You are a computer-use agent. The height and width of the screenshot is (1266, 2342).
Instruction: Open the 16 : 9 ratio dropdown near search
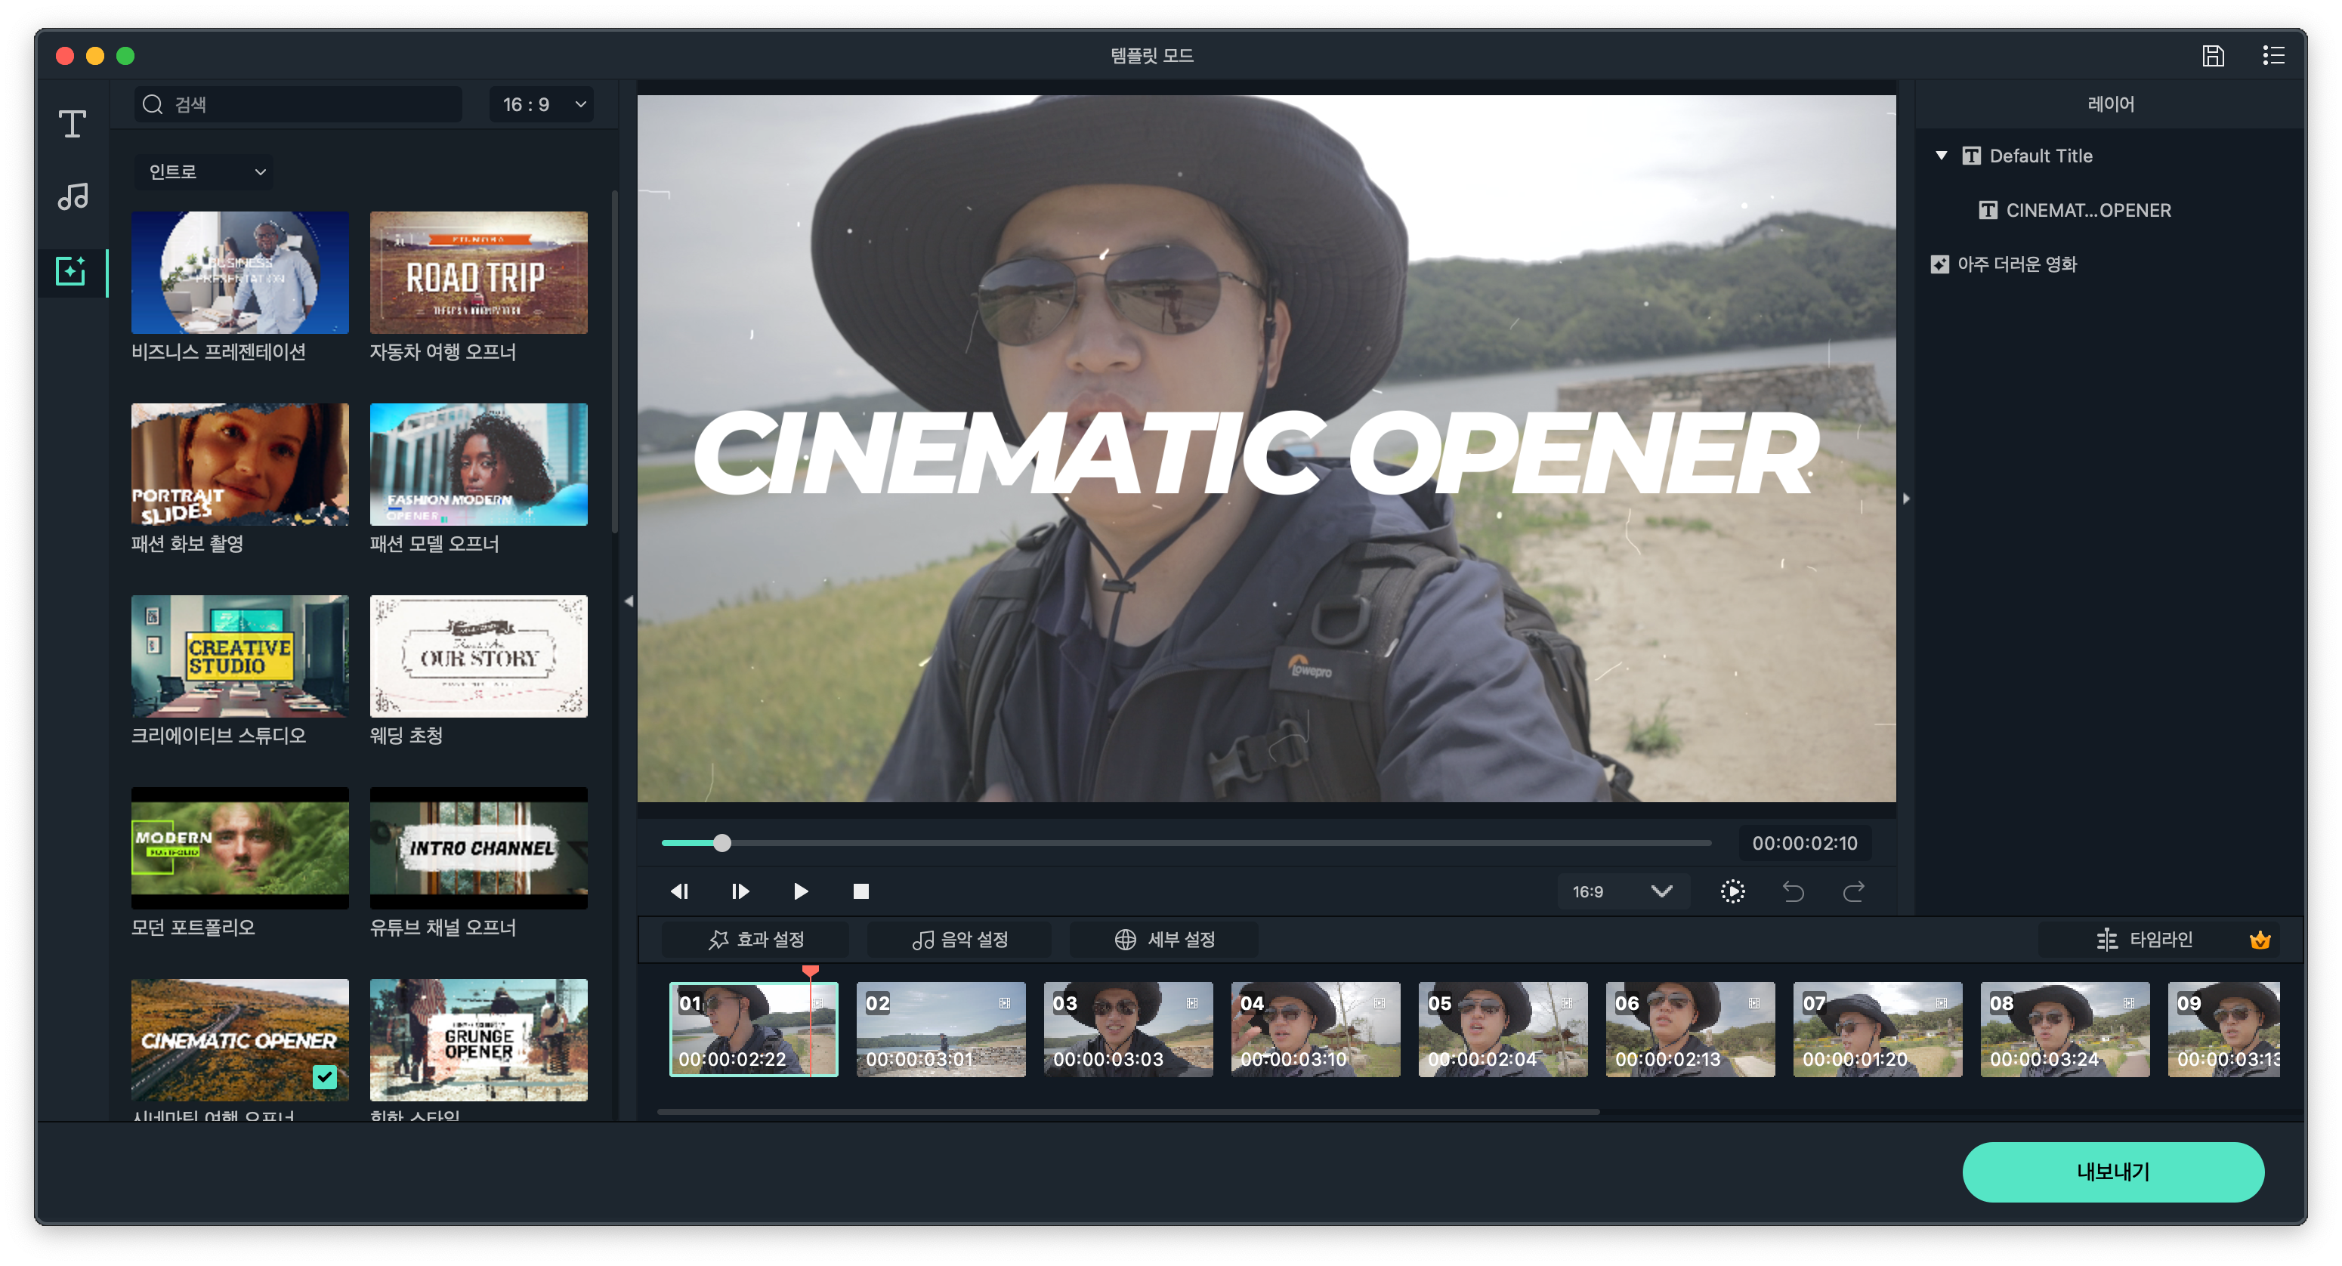[x=542, y=104]
